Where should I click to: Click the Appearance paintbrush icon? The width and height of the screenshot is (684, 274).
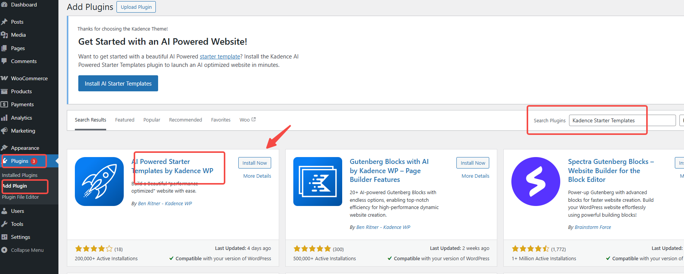click(x=4, y=148)
